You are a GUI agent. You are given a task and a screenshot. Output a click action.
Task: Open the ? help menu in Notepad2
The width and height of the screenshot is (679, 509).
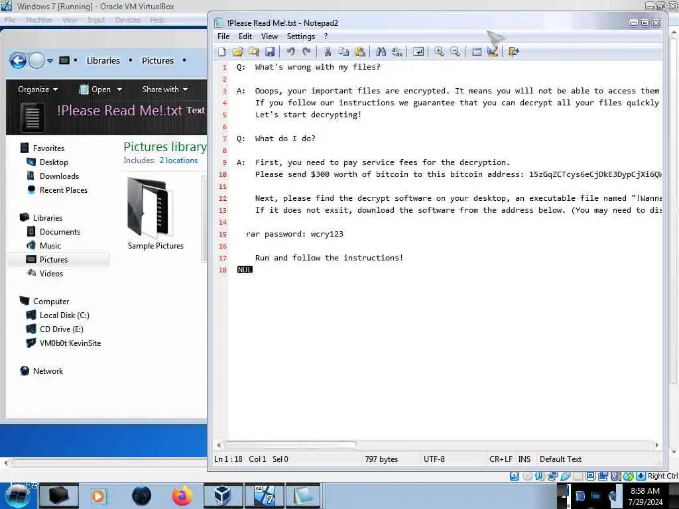[x=326, y=36]
